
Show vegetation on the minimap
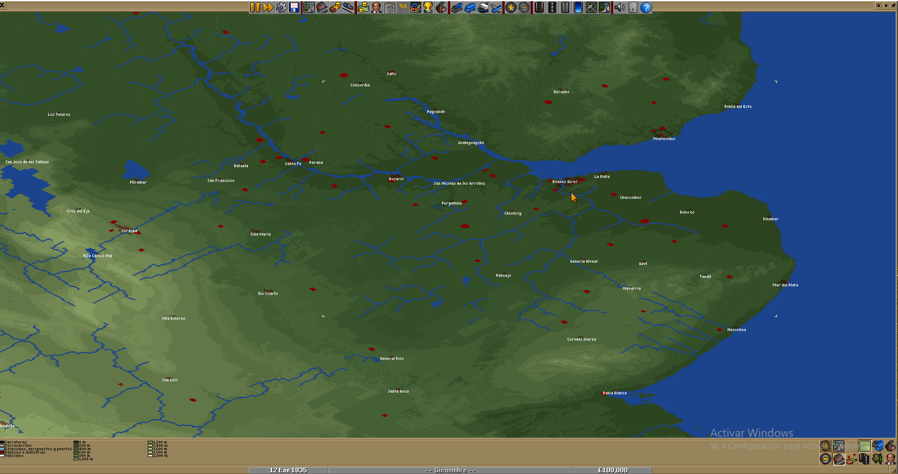(878, 459)
